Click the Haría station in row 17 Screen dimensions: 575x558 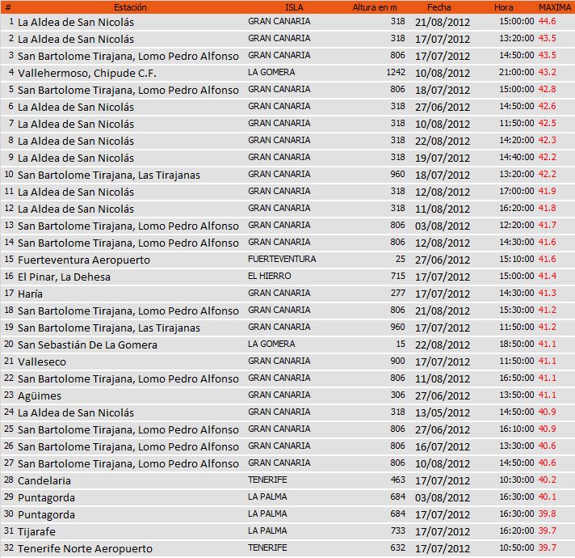pyautogui.click(x=31, y=294)
